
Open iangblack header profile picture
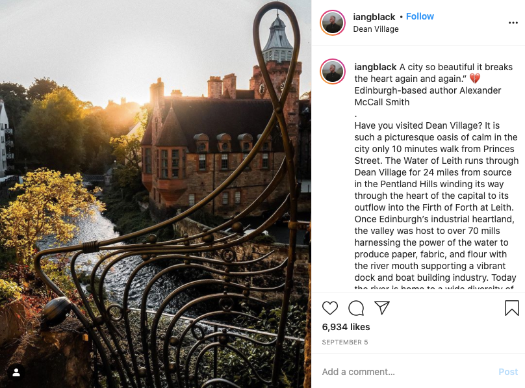tap(333, 23)
